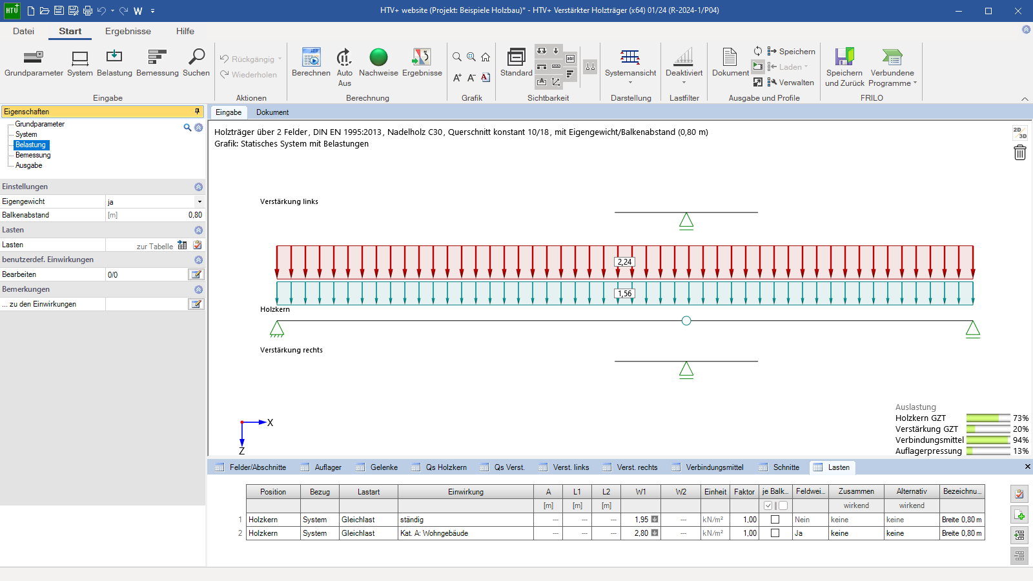Toggle je Balk. checkbox in row 1
Screen dimensions: 1033x581
(775, 520)
